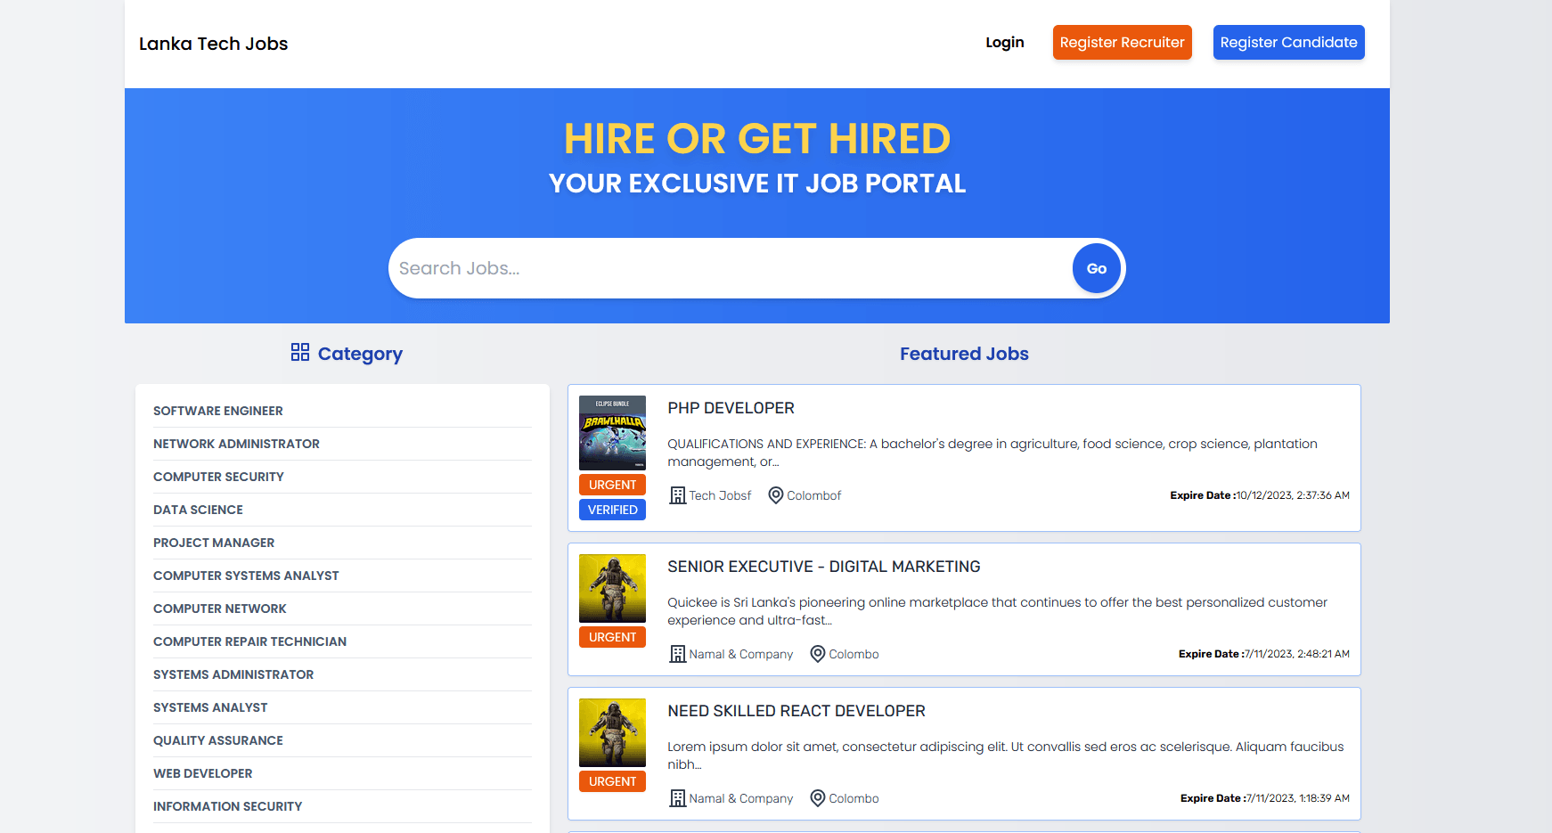Choose the Quality Assurance category
The height and width of the screenshot is (833, 1552).
[218, 740]
